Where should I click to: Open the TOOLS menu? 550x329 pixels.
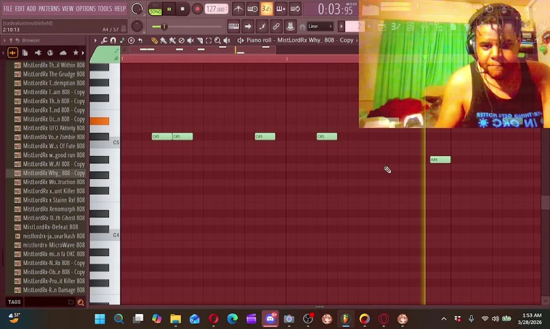pos(105,9)
